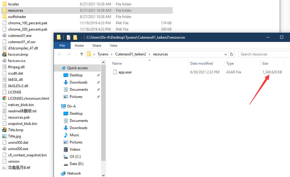Image resolution: width=290 pixels, height=177 pixels.
Task: Click the navigation pane scrollbar down arrow
Action: [103, 175]
